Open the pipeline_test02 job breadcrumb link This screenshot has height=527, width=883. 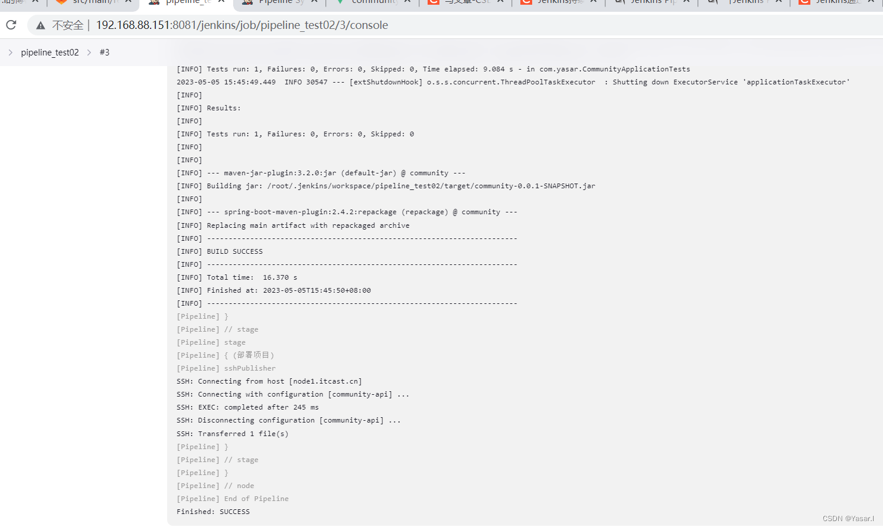50,52
